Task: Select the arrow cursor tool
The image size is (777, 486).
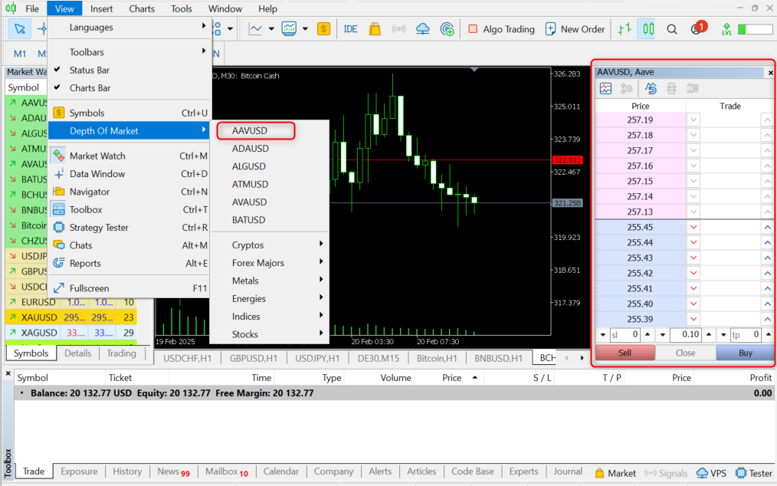Action: pyautogui.click(x=19, y=29)
